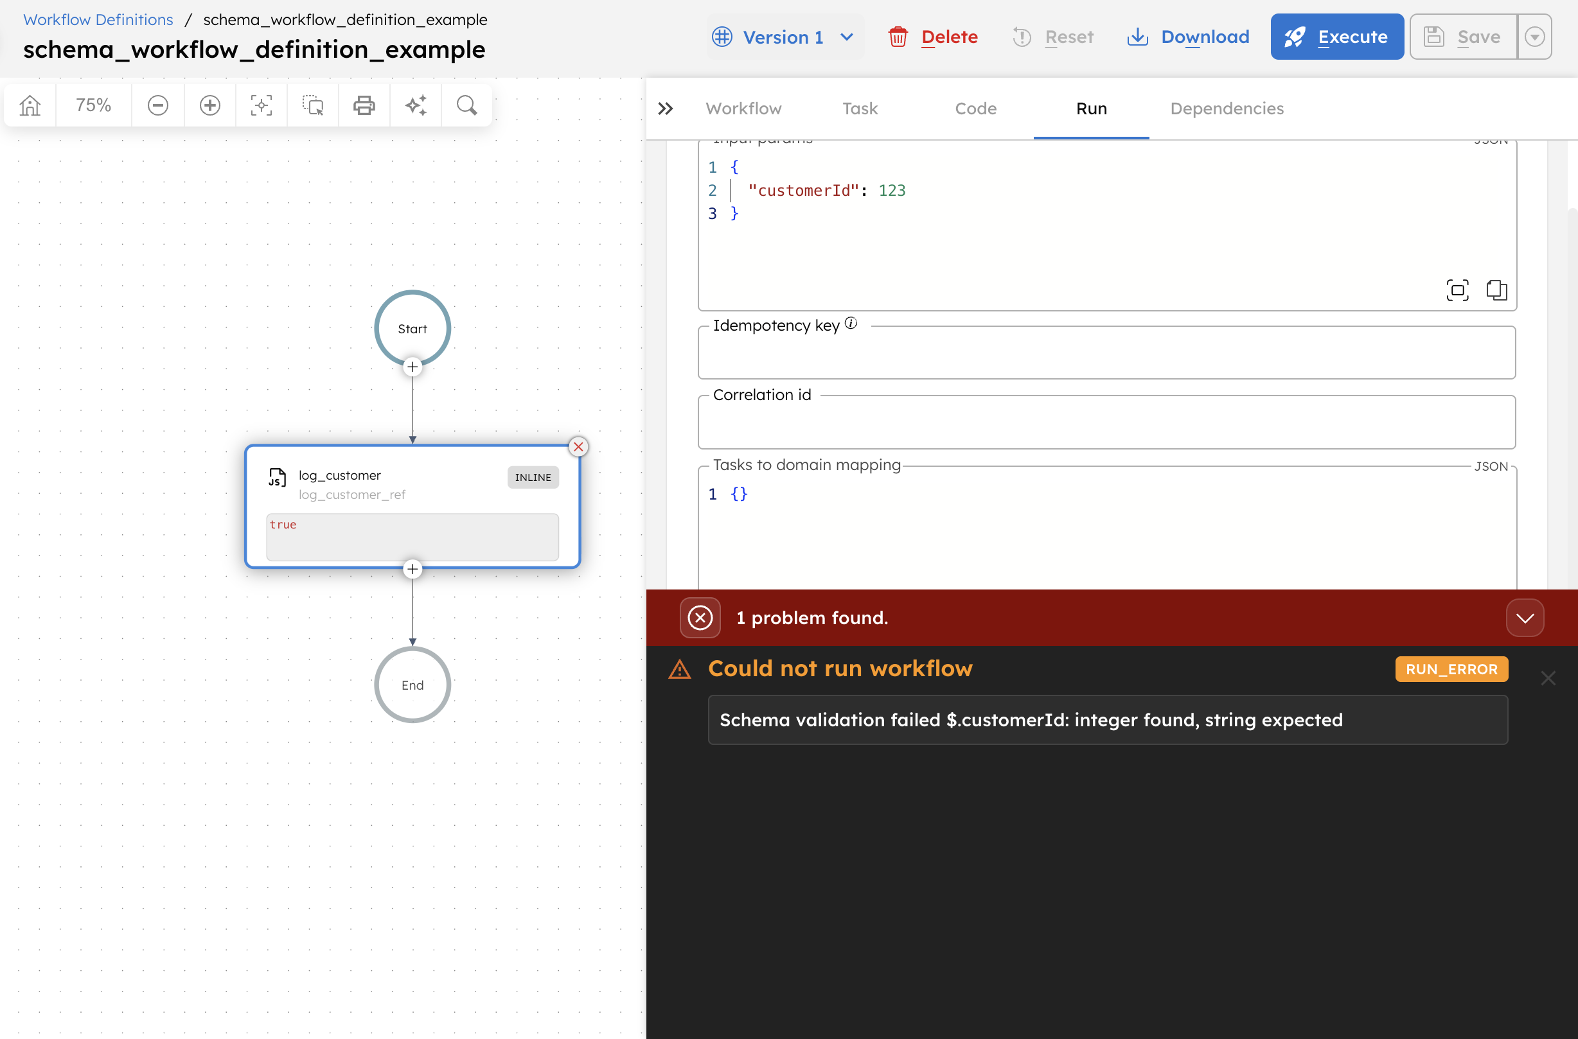Open the AI assistant sparkle tool
The image size is (1578, 1039).
[x=416, y=105]
